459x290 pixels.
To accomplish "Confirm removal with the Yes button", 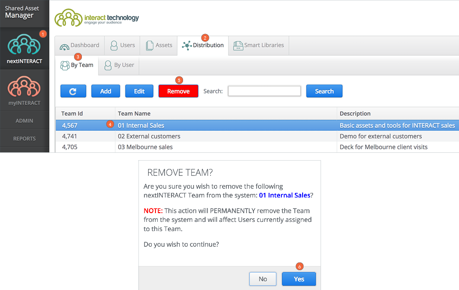I will pyautogui.click(x=299, y=279).
